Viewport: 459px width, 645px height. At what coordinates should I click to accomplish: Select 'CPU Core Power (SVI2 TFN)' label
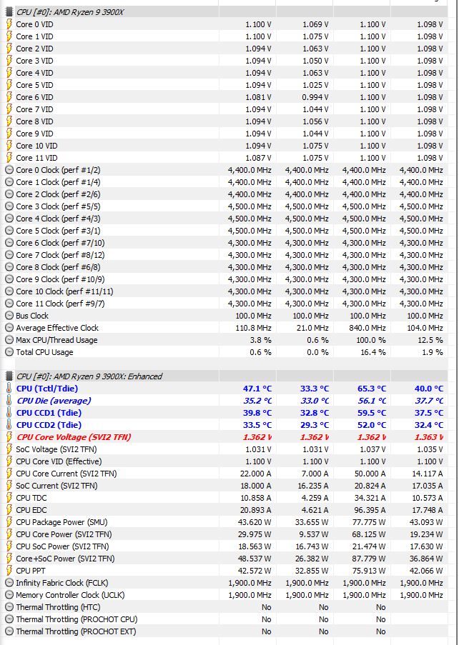coord(64,534)
